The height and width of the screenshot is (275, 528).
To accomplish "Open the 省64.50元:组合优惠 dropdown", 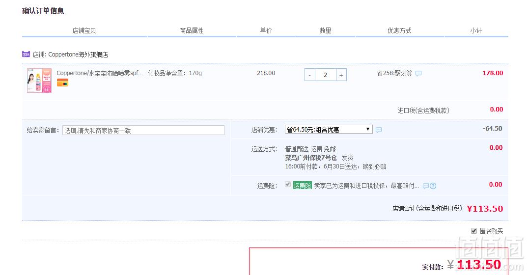I will [x=329, y=129].
